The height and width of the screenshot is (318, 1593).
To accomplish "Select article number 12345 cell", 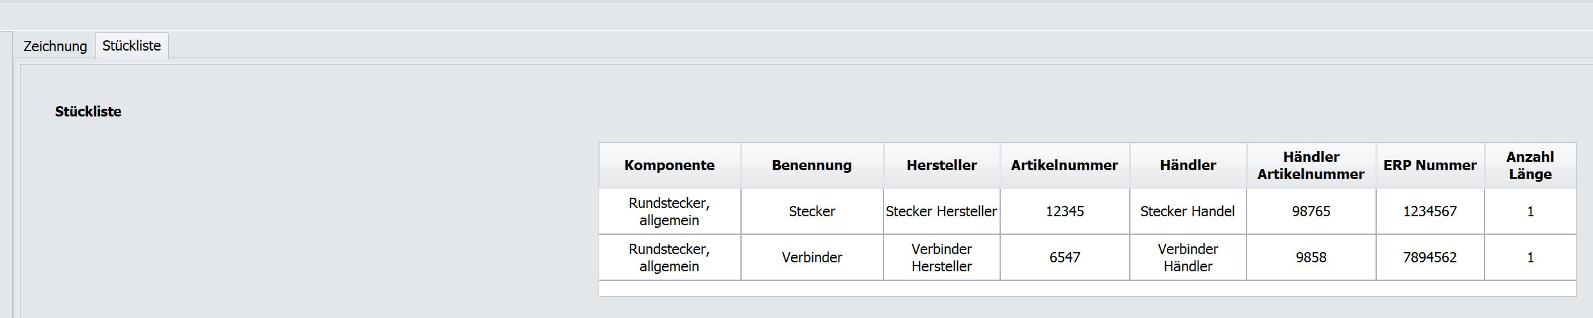I will click(1064, 212).
